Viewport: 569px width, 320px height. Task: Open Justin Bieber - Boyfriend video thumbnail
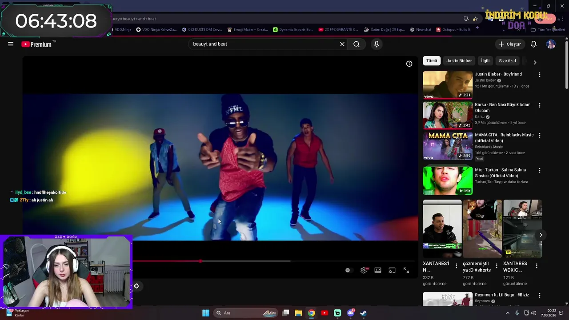[448, 85]
